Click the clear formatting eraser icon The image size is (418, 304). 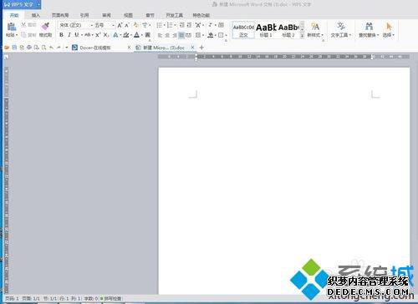136,25
